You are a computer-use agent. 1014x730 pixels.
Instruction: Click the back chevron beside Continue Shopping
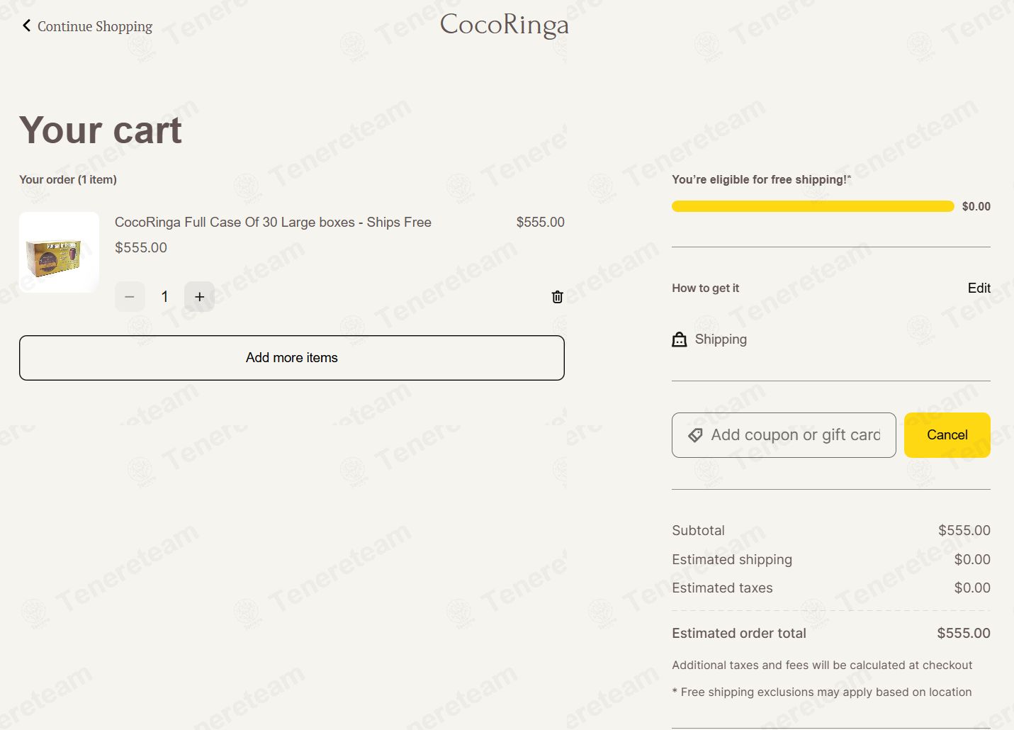coord(26,26)
